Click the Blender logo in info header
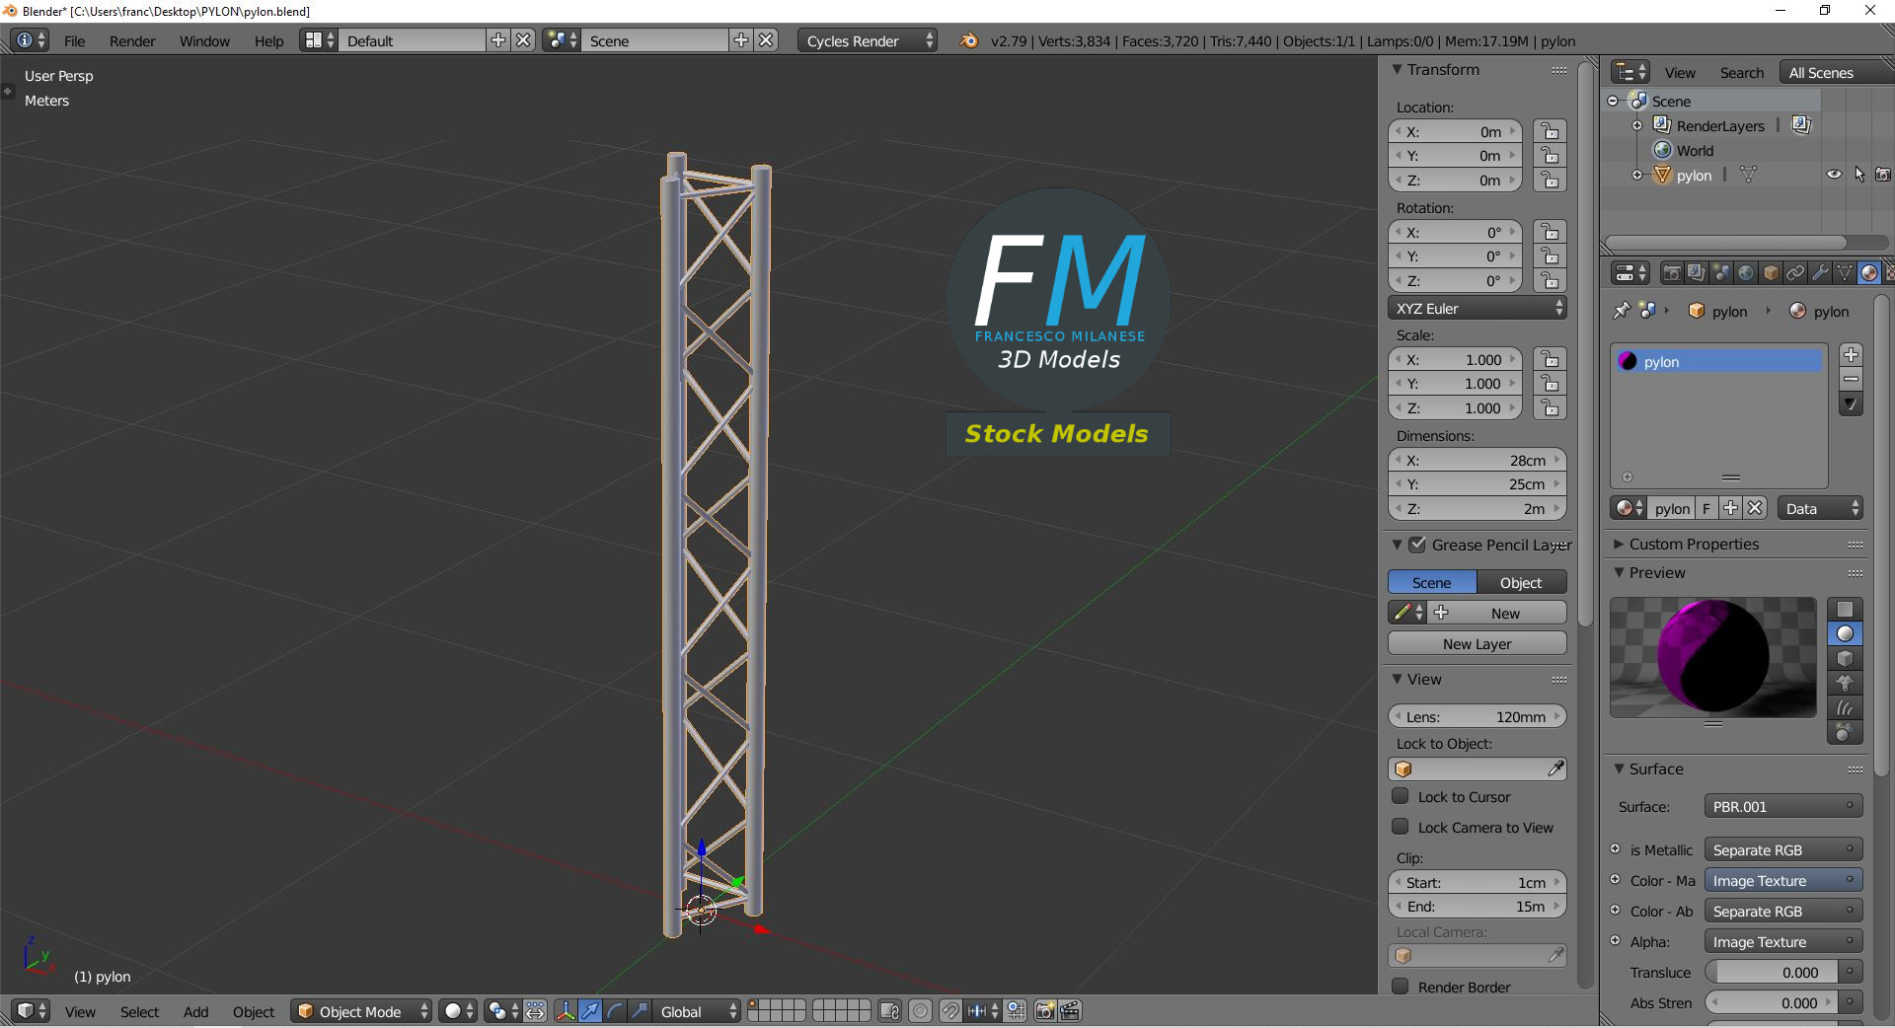The width and height of the screenshot is (1895, 1028). click(x=969, y=40)
